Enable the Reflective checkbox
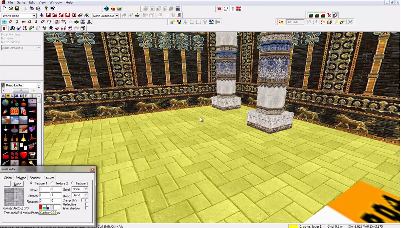Viewport: 401px width, 228px height. coord(87,204)
